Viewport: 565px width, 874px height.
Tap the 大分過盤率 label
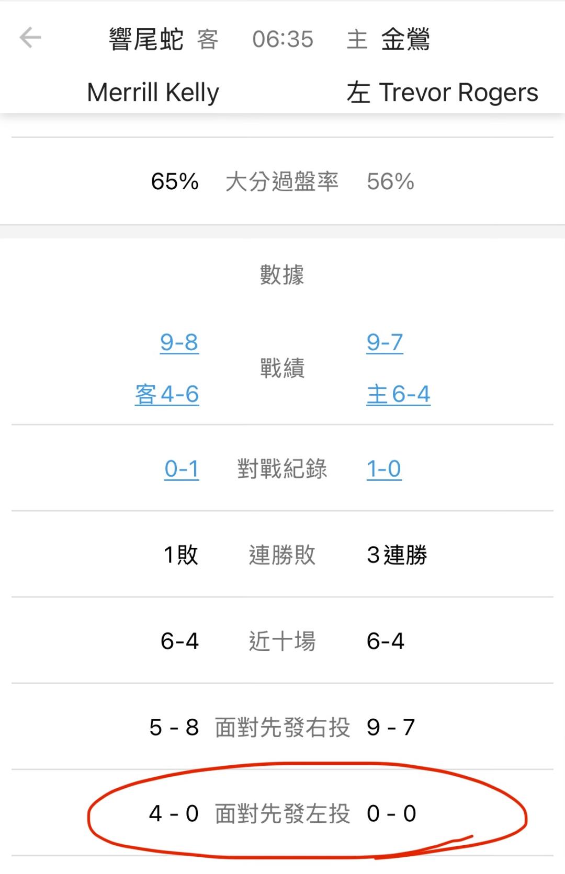[x=282, y=182]
